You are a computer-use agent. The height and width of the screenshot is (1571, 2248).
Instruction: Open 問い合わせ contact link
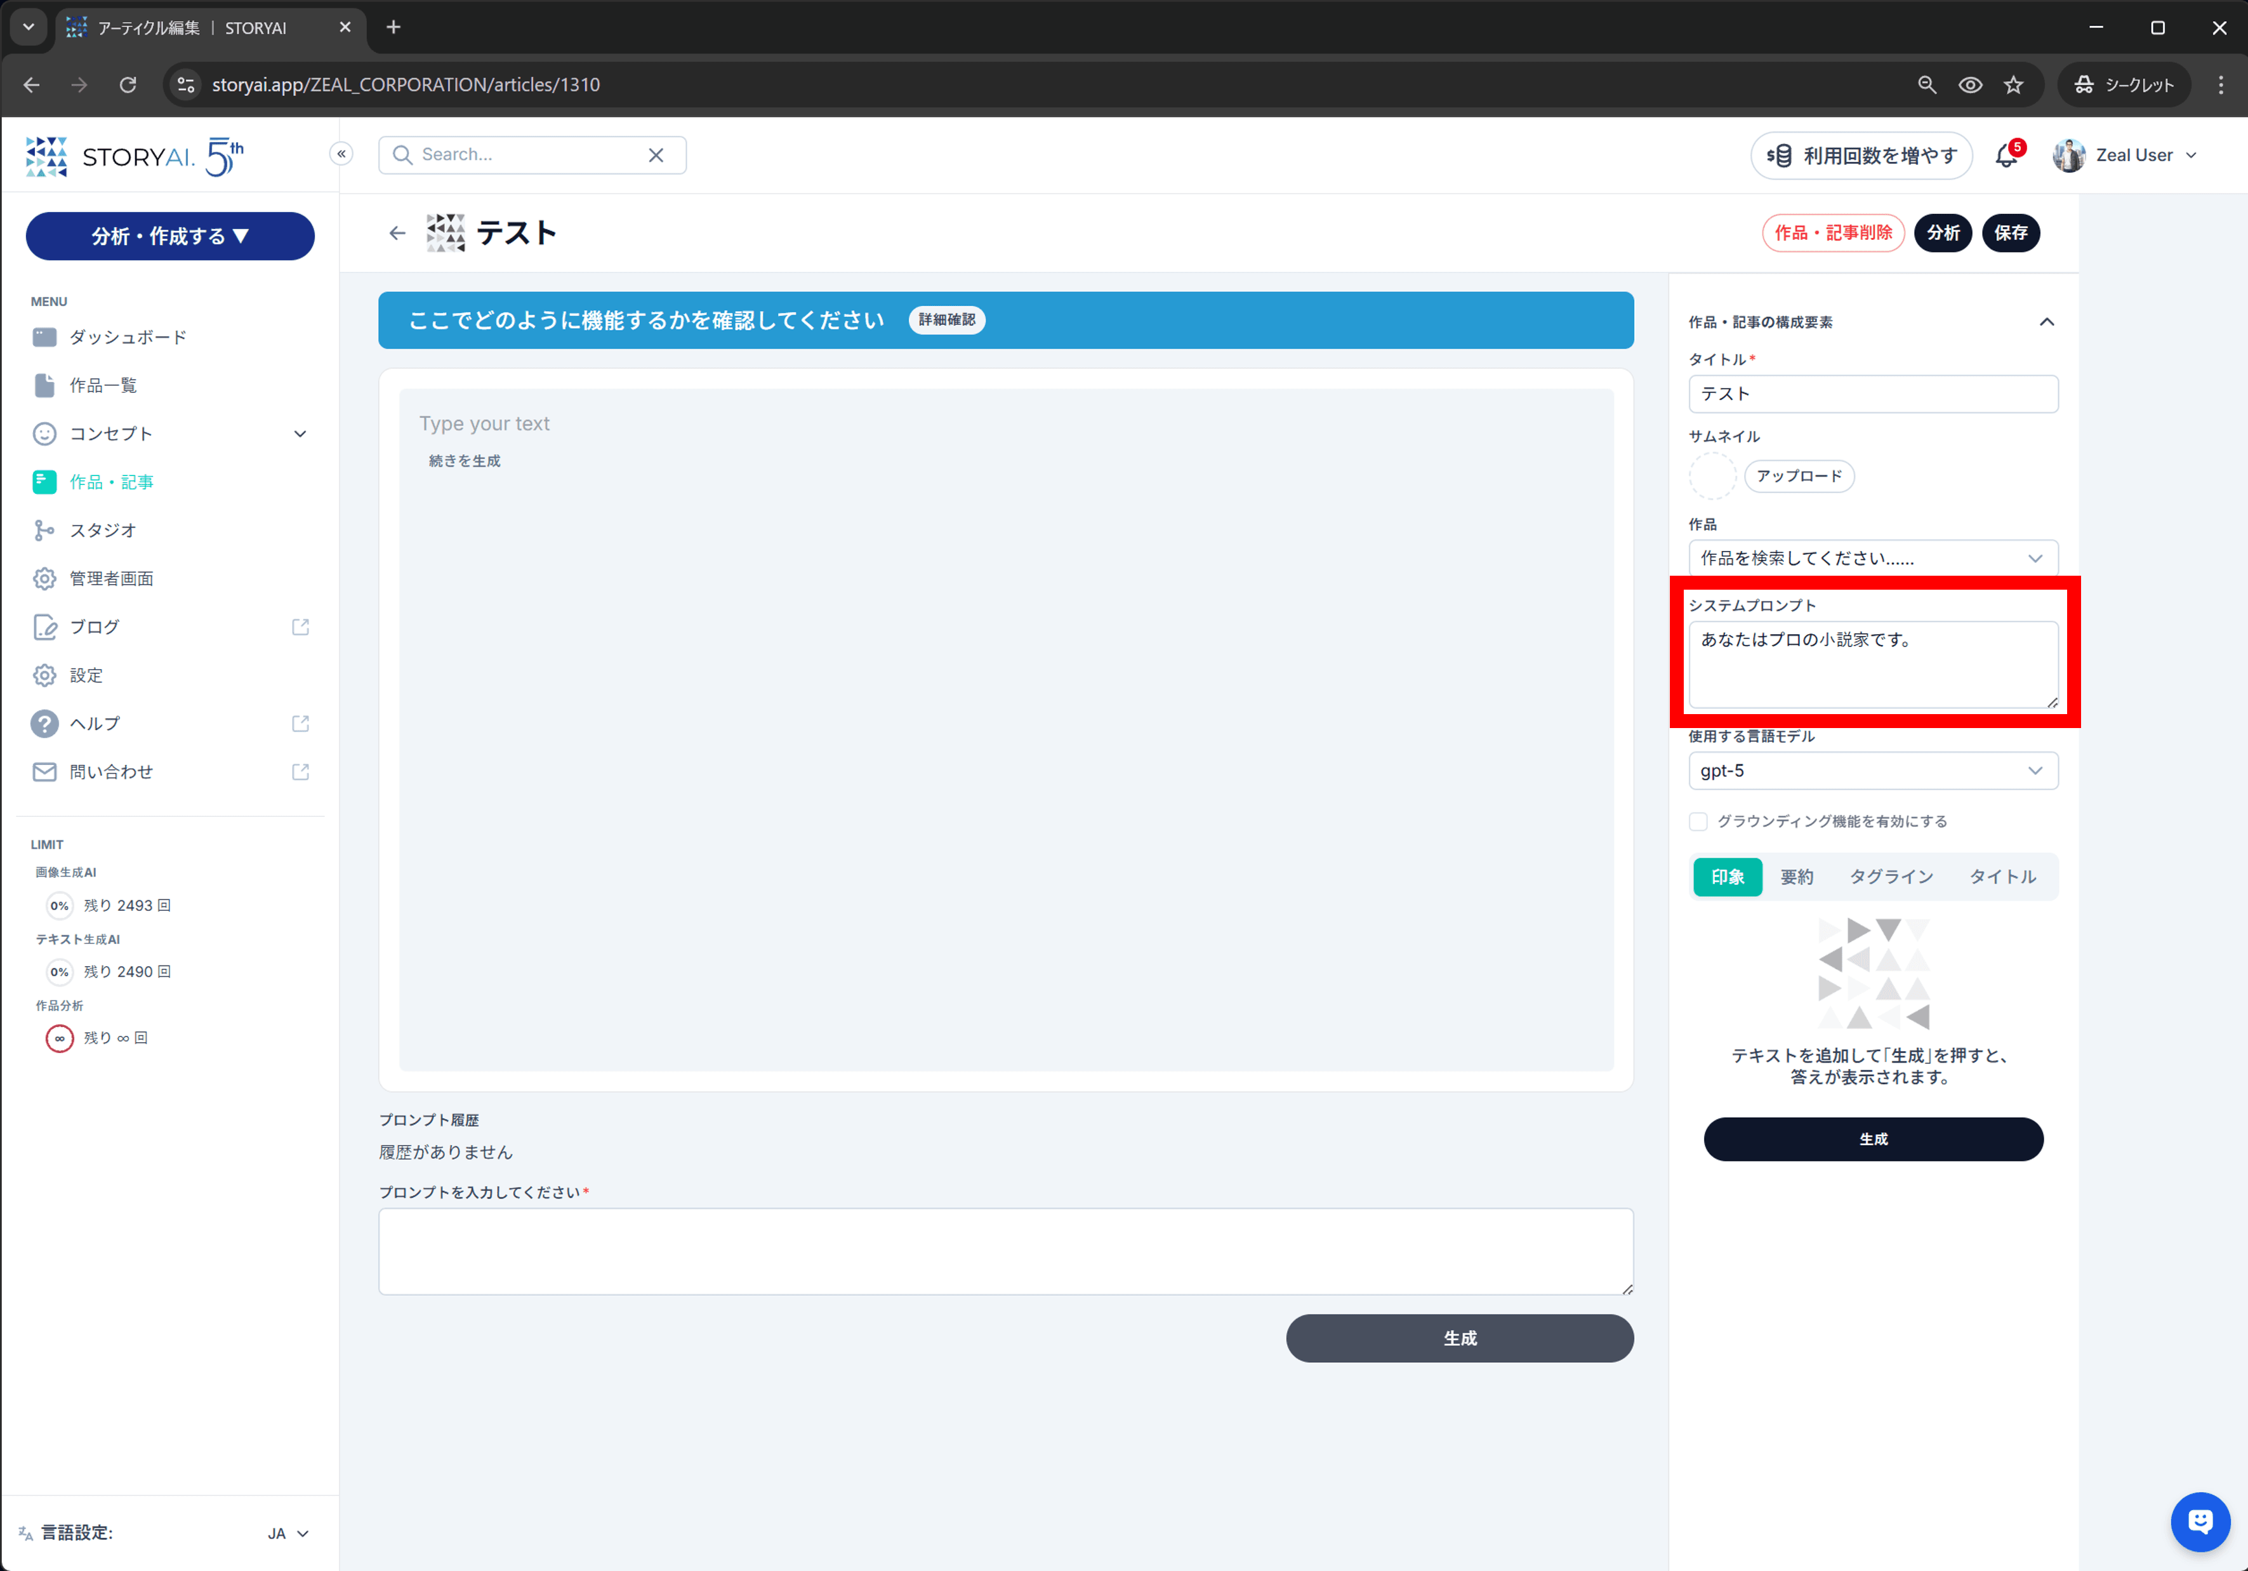point(169,772)
